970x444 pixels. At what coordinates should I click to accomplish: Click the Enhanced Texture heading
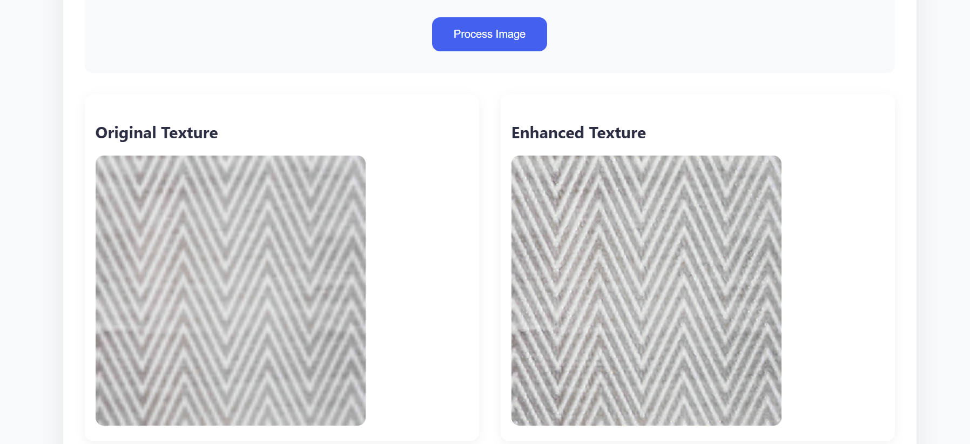click(x=578, y=133)
